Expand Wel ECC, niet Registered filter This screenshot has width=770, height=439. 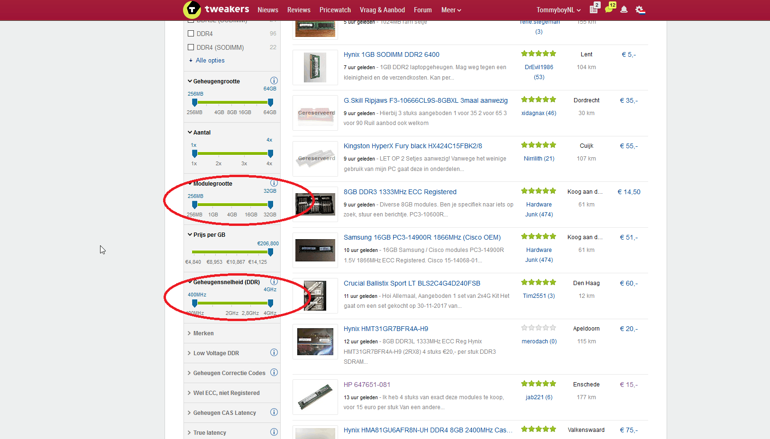tap(224, 393)
